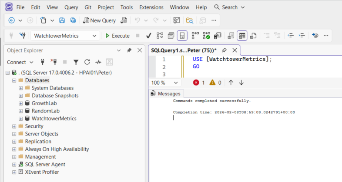Toggle Include Actual Execution Plan button
Viewport: 342px width, 182px height.
pos(195,36)
